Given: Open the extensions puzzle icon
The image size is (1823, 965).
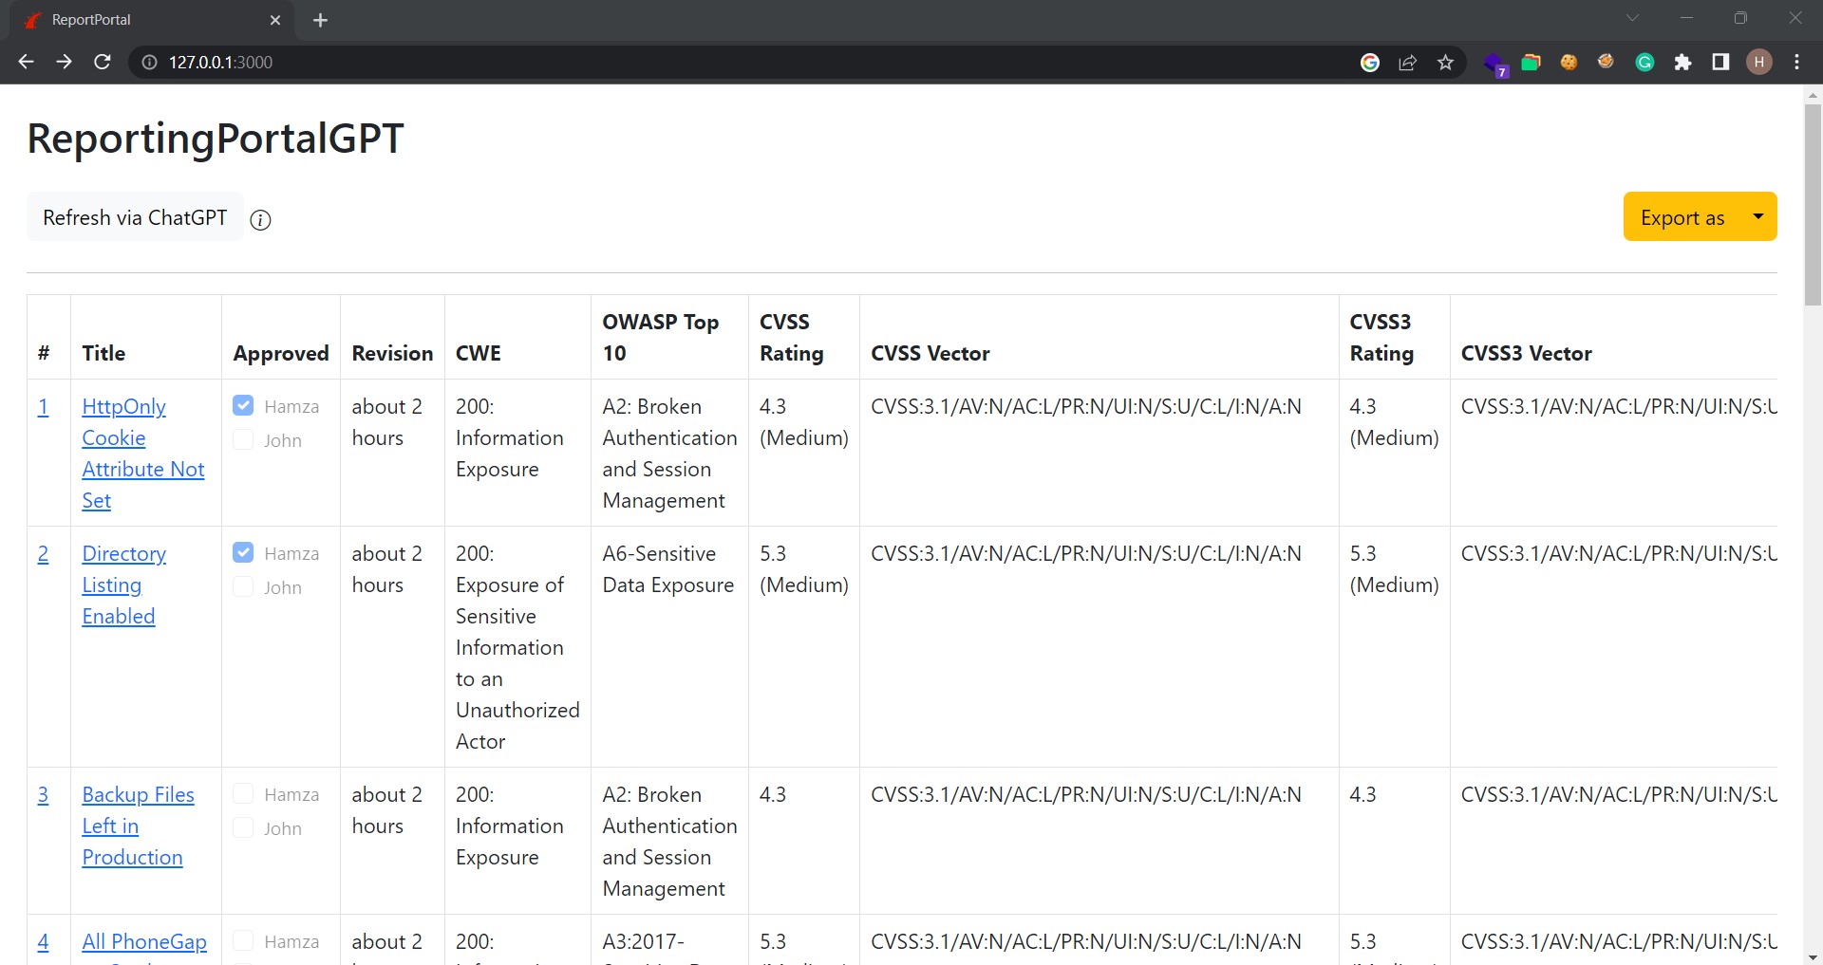Looking at the screenshot, I should [x=1682, y=62].
